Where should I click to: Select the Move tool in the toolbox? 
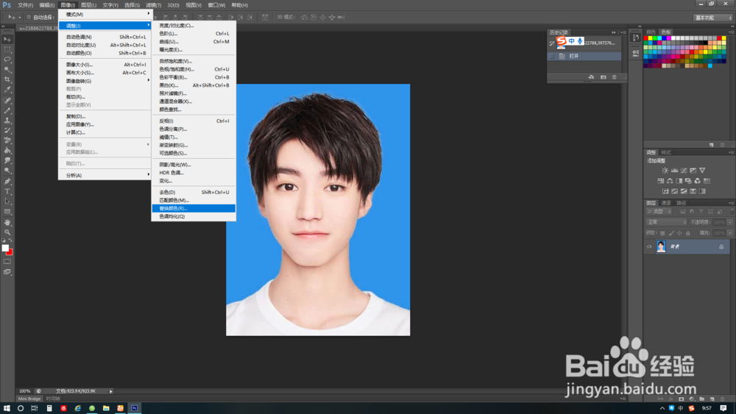7,39
